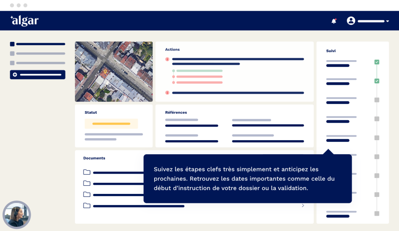
Task: Toggle the seventh Suivi step grey checkbox
Action: [x=377, y=176]
